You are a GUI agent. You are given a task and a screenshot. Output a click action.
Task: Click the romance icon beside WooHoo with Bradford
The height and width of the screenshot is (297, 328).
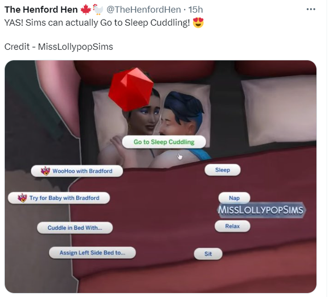(45, 171)
